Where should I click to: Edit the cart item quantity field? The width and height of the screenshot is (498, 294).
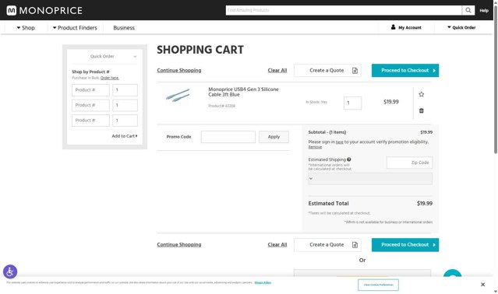[352, 103]
